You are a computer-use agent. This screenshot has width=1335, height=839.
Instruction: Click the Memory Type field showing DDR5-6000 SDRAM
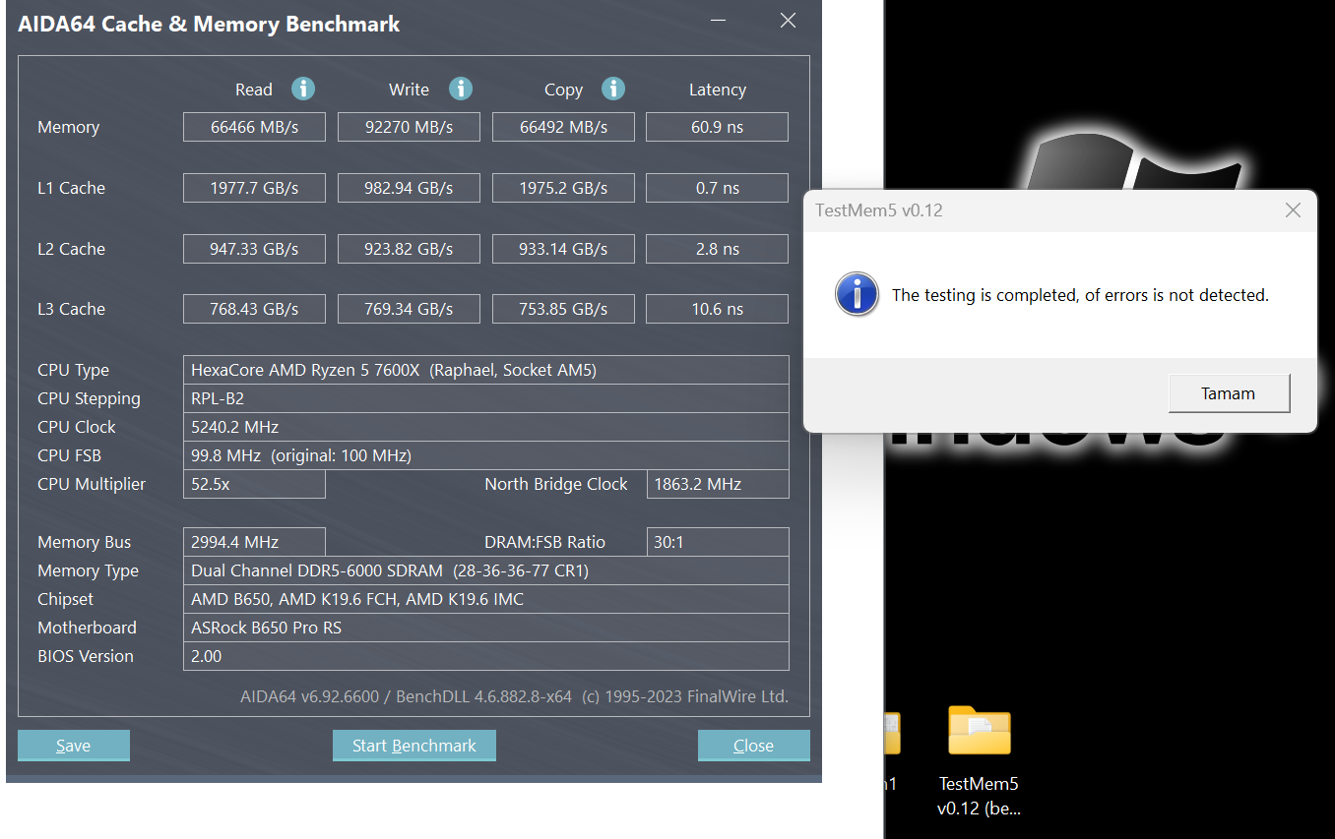coord(486,570)
